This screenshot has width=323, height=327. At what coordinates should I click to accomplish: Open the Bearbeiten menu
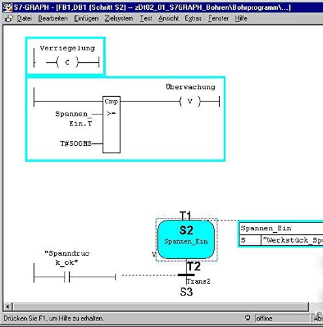point(53,18)
